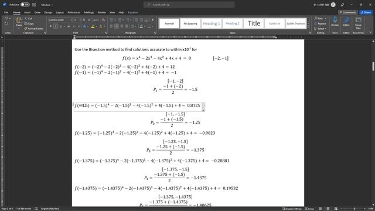Clear all formatting from the selection
Image resolution: width=375 pixels, height=211 pixels.
[x=103, y=20]
